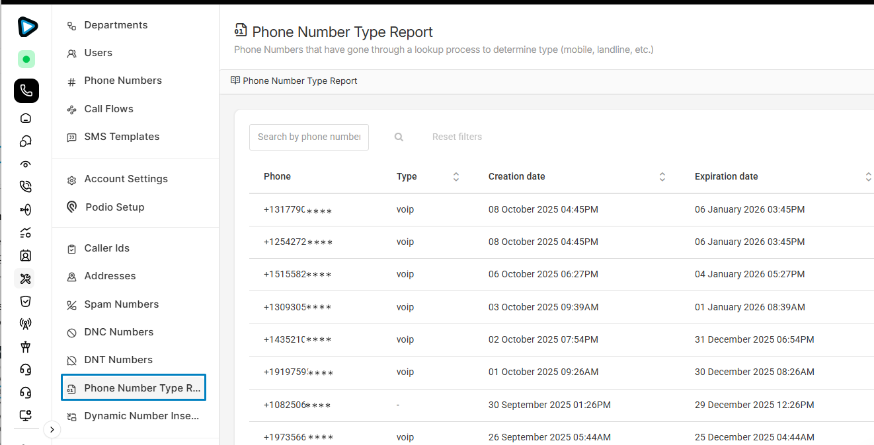Click the Reset filters button
874x445 pixels.
457,137
